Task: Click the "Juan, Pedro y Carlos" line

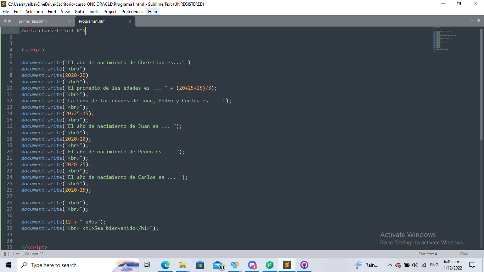Action: [x=126, y=101]
